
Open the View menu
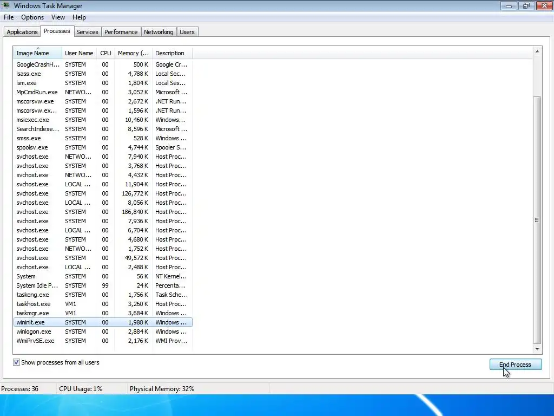(58, 17)
